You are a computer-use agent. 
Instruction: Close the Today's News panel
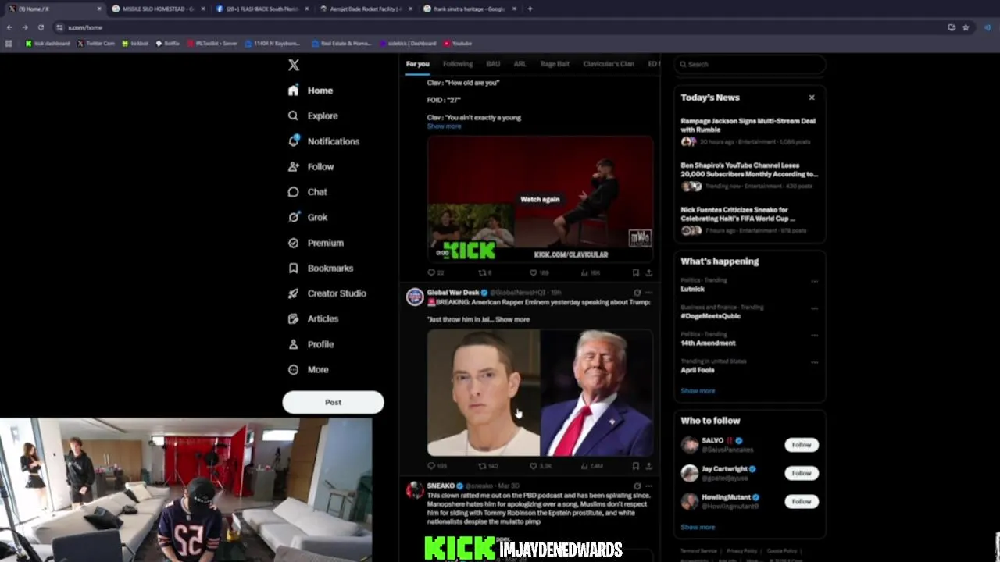pyautogui.click(x=812, y=98)
